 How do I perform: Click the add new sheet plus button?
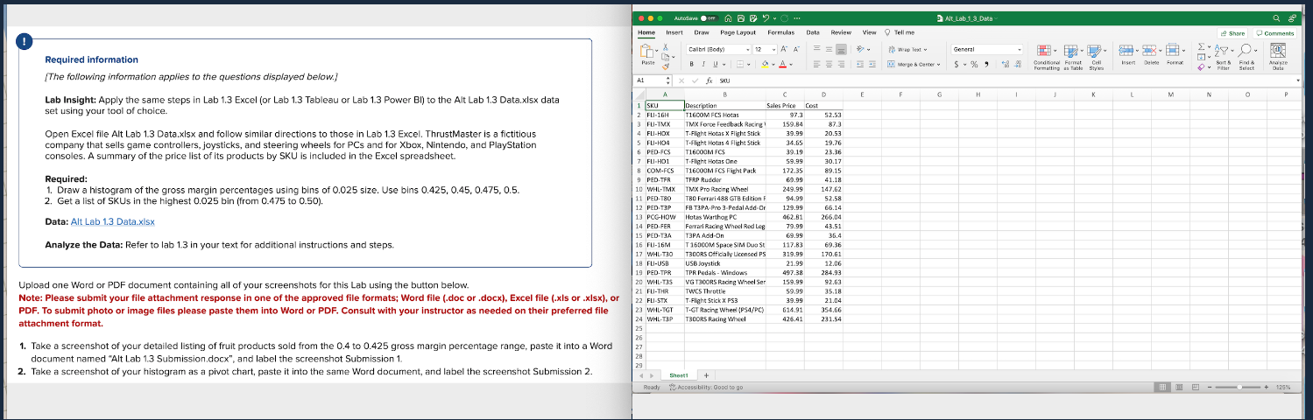[x=707, y=375]
